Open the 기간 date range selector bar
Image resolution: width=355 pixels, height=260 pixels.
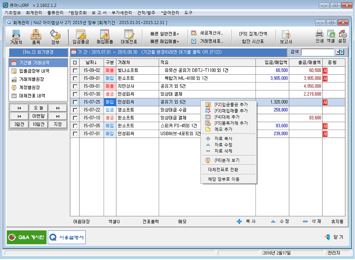coord(178,52)
